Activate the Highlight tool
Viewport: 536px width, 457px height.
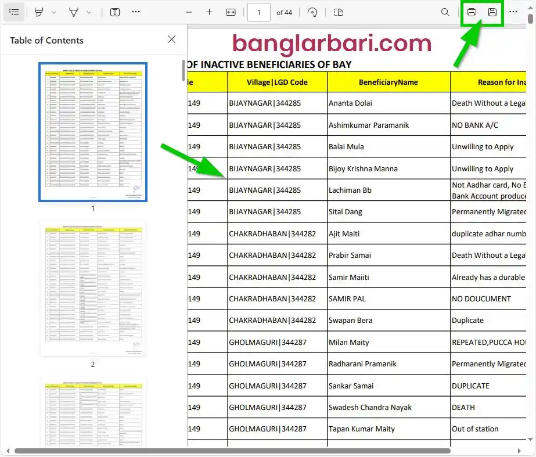click(37, 12)
